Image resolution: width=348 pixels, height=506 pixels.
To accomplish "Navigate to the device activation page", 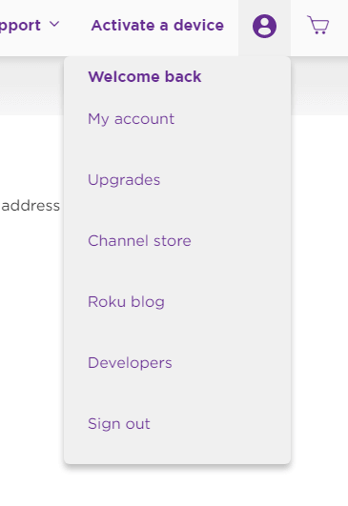I will coord(157,25).
